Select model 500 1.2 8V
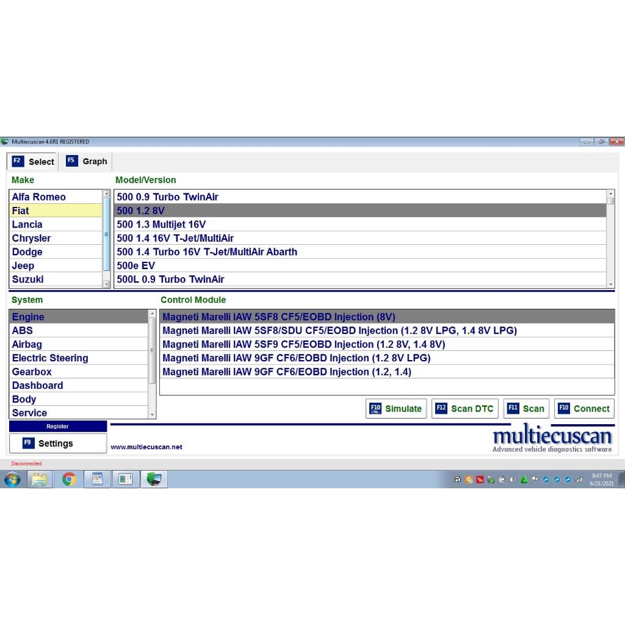The width and height of the screenshot is (625, 625). tap(360, 211)
